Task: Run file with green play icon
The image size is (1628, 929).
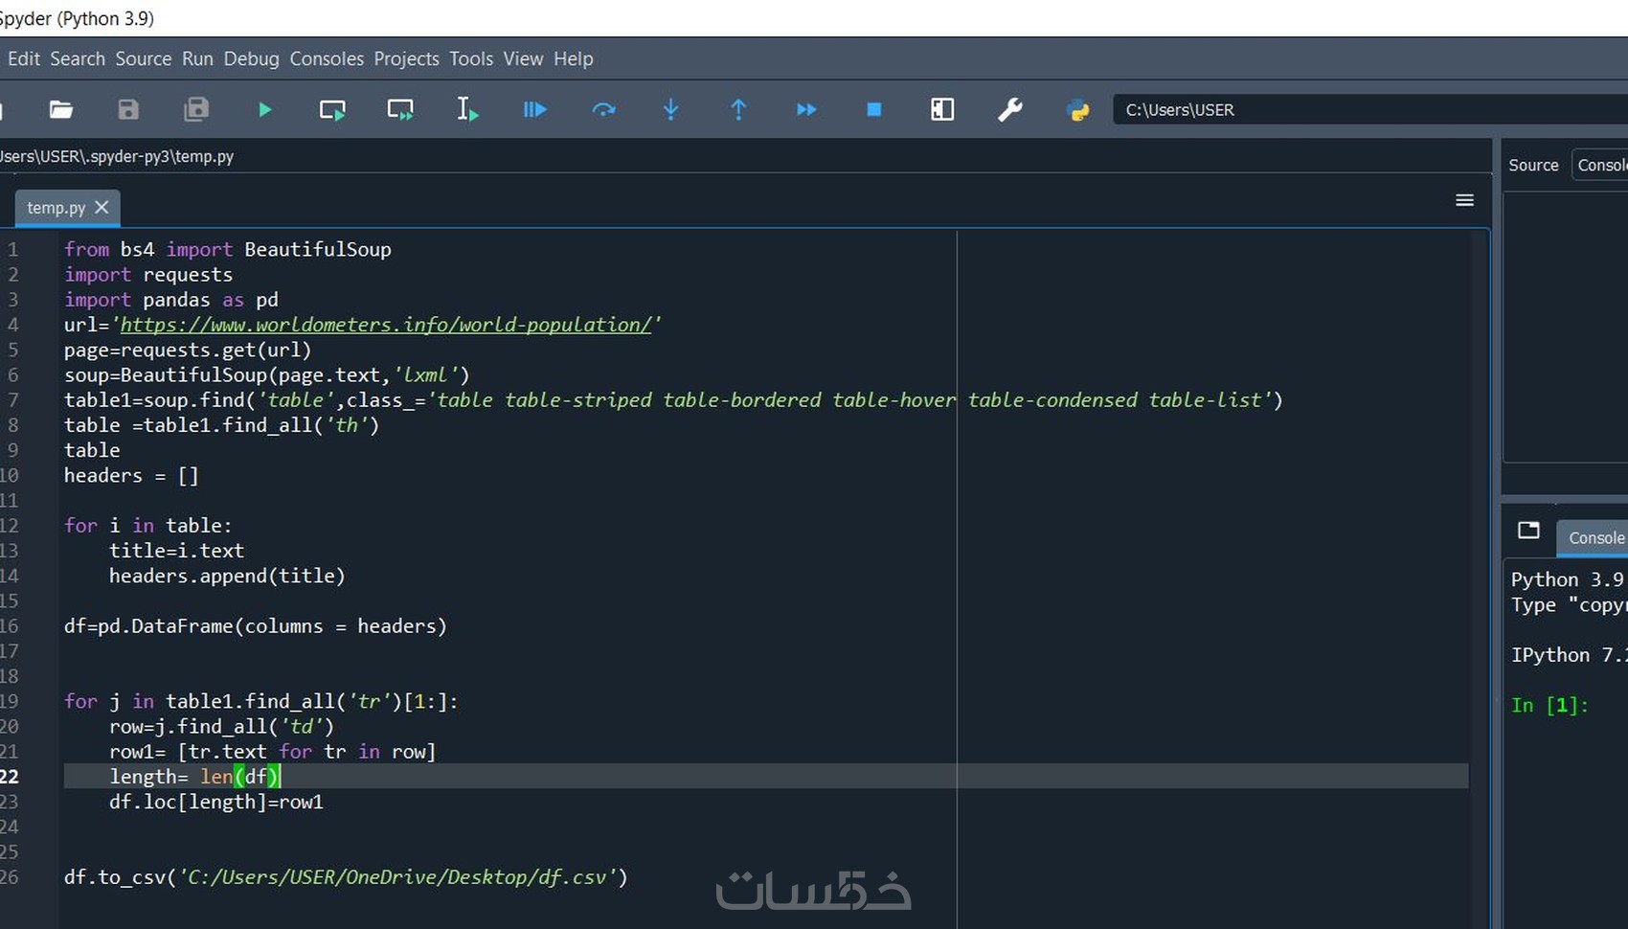Action: [x=265, y=110]
